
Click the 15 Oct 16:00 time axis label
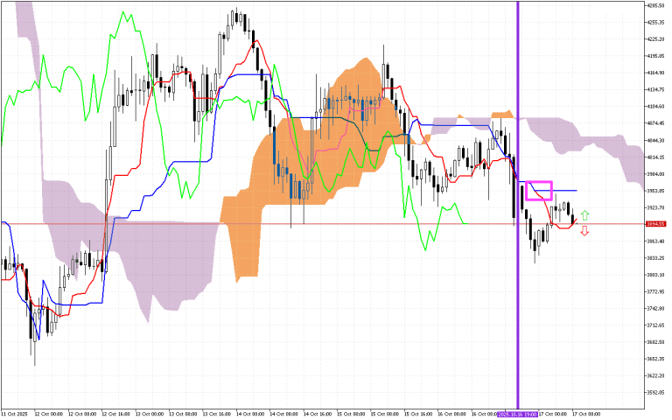pos(418,414)
